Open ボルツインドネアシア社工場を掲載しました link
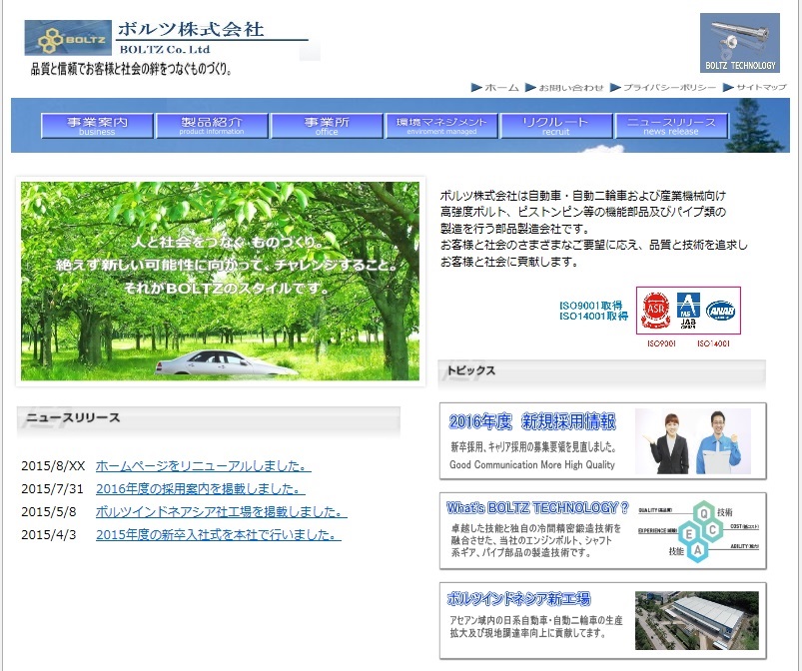The width and height of the screenshot is (802, 671). point(222,512)
